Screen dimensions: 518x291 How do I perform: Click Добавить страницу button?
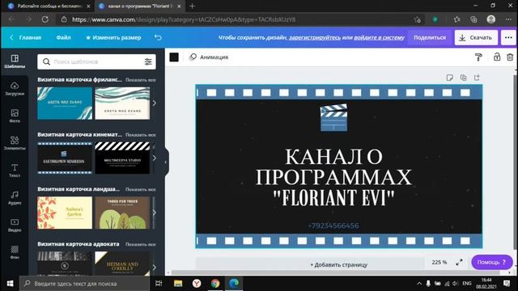tap(338, 264)
